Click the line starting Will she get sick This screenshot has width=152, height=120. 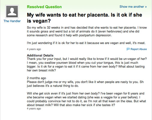click(85, 93)
